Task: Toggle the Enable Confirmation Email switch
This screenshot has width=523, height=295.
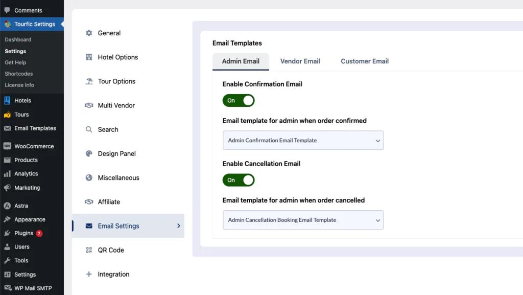Action: click(239, 100)
